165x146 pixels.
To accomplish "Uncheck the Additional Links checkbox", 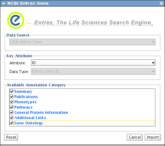I will coord(11,118).
